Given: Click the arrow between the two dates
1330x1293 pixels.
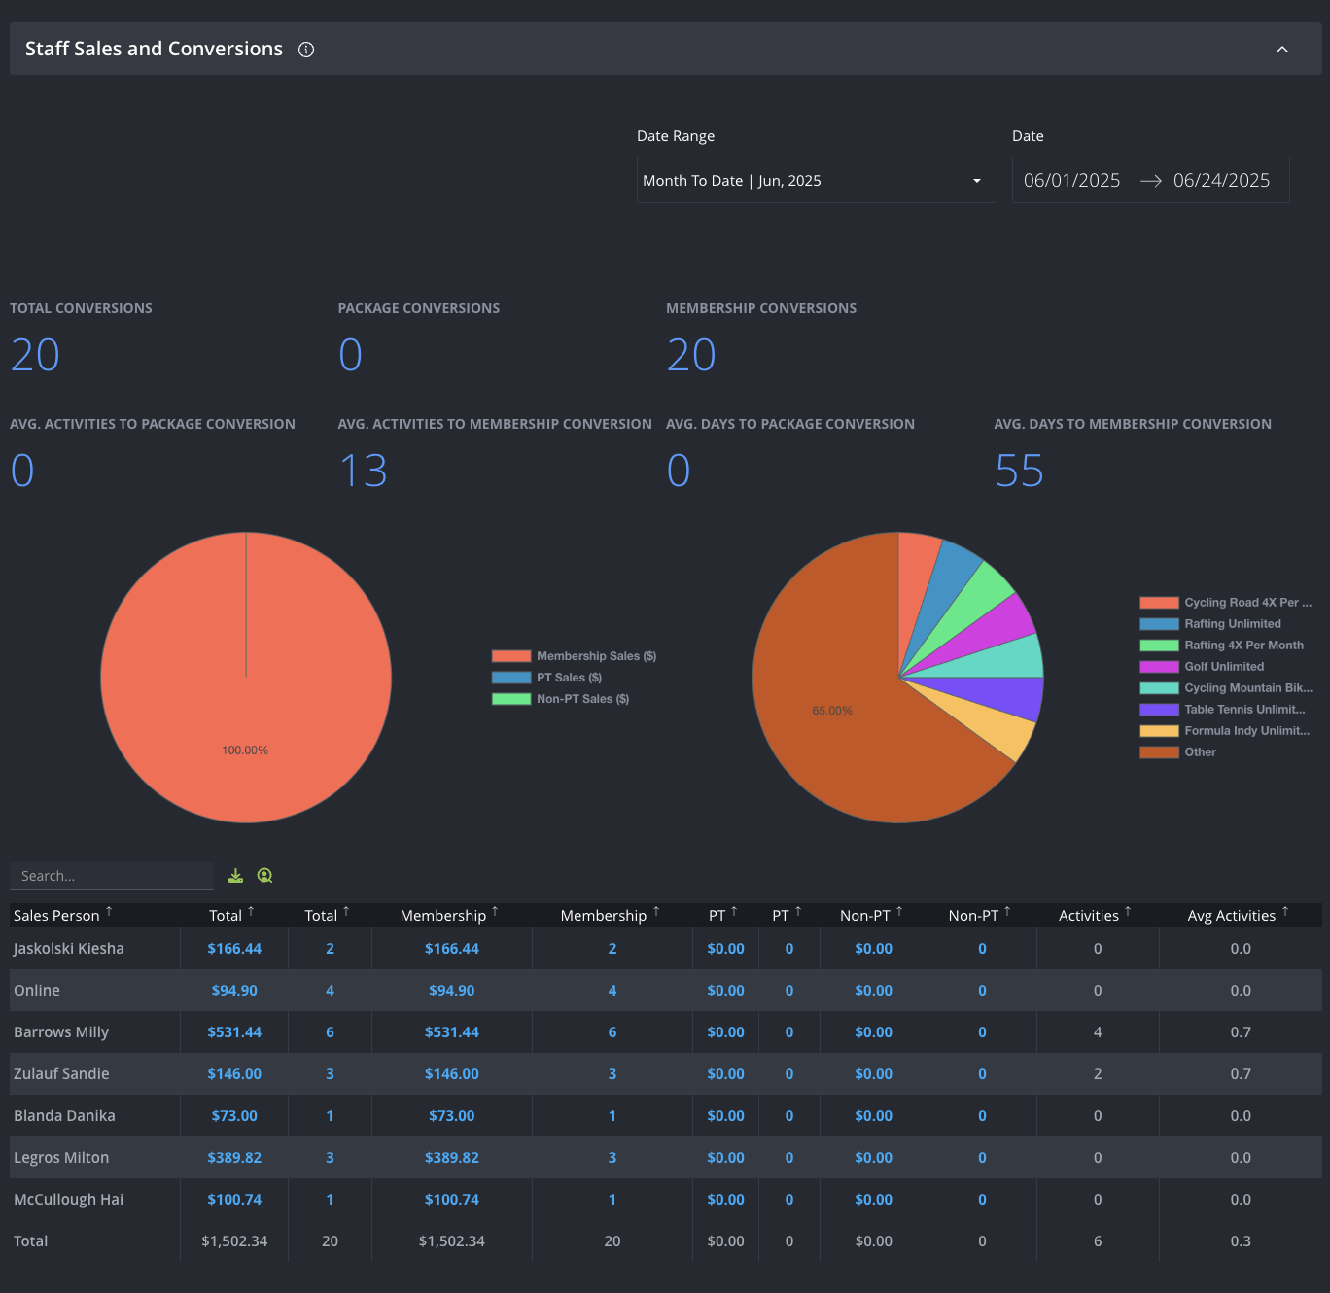Looking at the screenshot, I should 1151,181.
